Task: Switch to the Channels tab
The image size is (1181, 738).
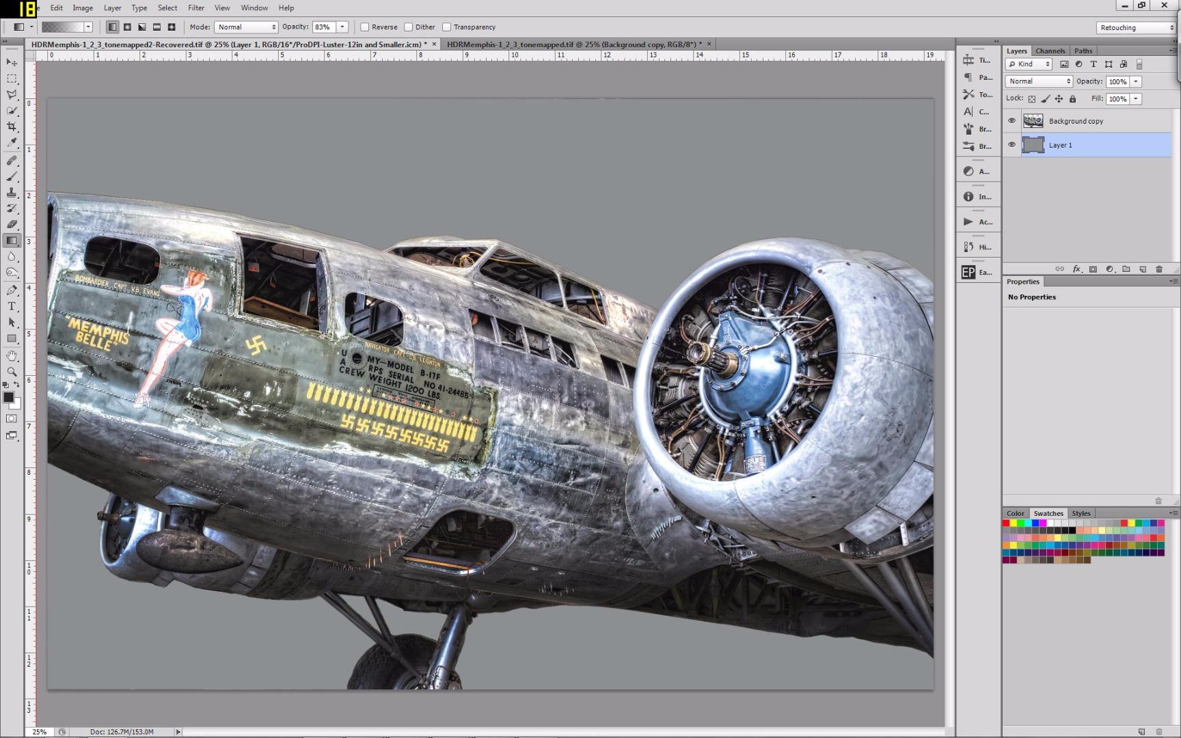Action: coord(1050,51)
